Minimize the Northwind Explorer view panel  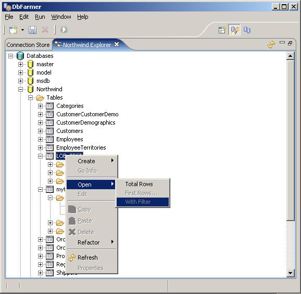tap(282, 42)
